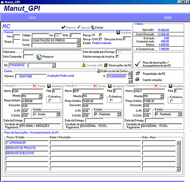Open the Moeda dropdown in Cotação 1
This screenshot has width=190, height=182.
point(40,96)
